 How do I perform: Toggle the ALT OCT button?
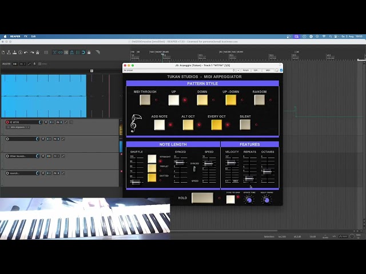click(188, 124)
